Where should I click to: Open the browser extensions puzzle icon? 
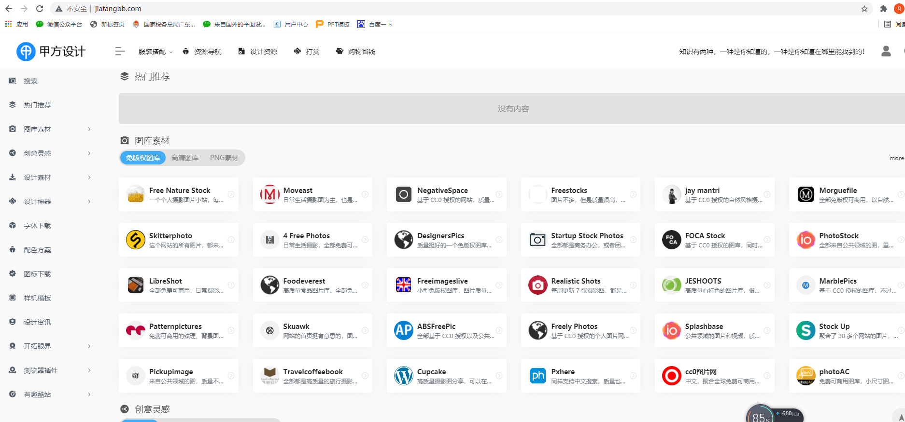click(884, 9)
